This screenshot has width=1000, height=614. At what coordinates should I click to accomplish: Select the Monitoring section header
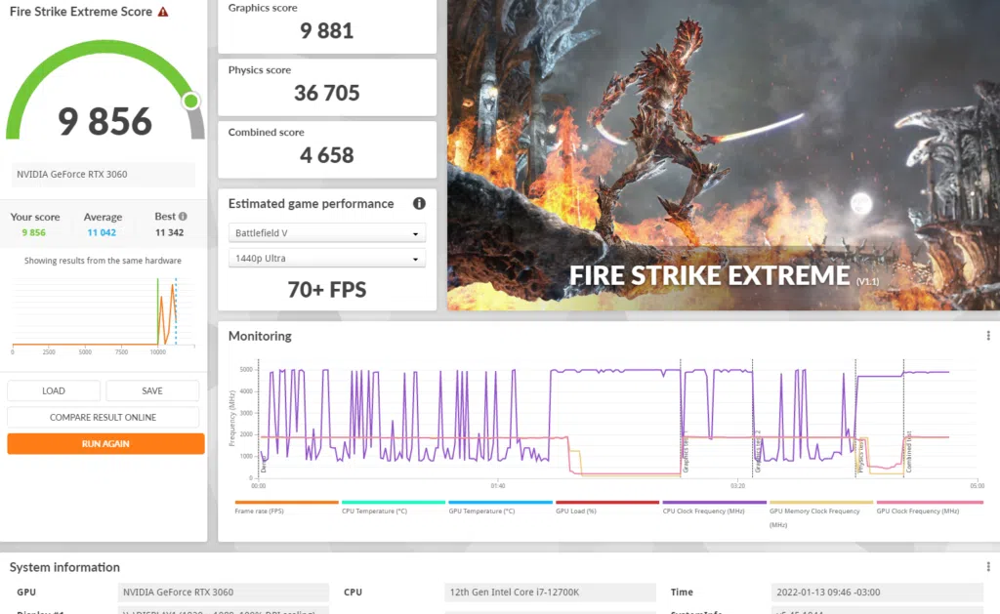point(260,336)
